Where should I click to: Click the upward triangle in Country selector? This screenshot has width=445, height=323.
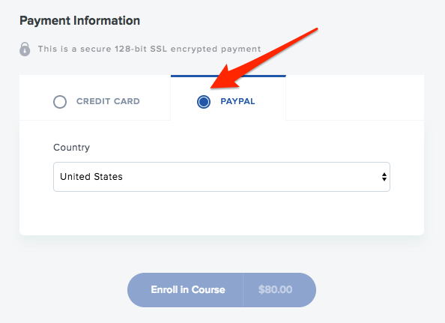click(x=384, y=175)
